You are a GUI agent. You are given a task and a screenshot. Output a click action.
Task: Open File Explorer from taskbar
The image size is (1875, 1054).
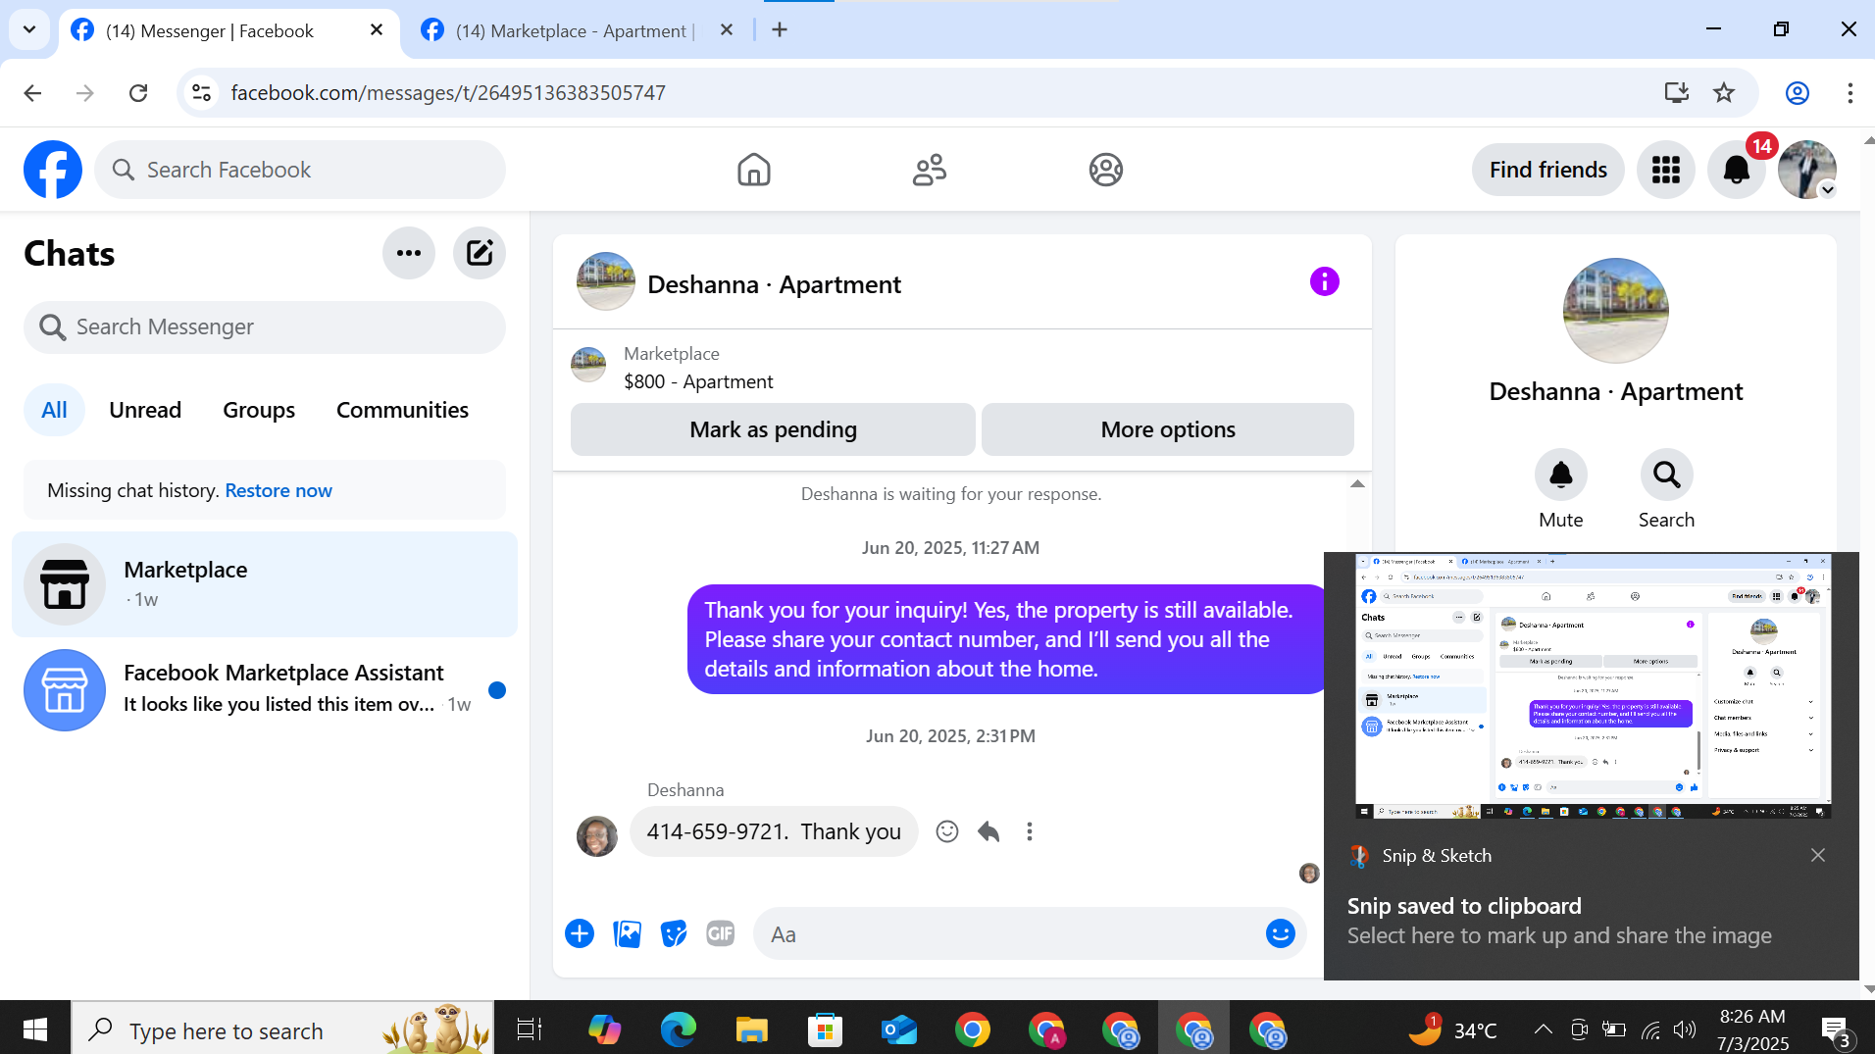tap(751, 1029)
